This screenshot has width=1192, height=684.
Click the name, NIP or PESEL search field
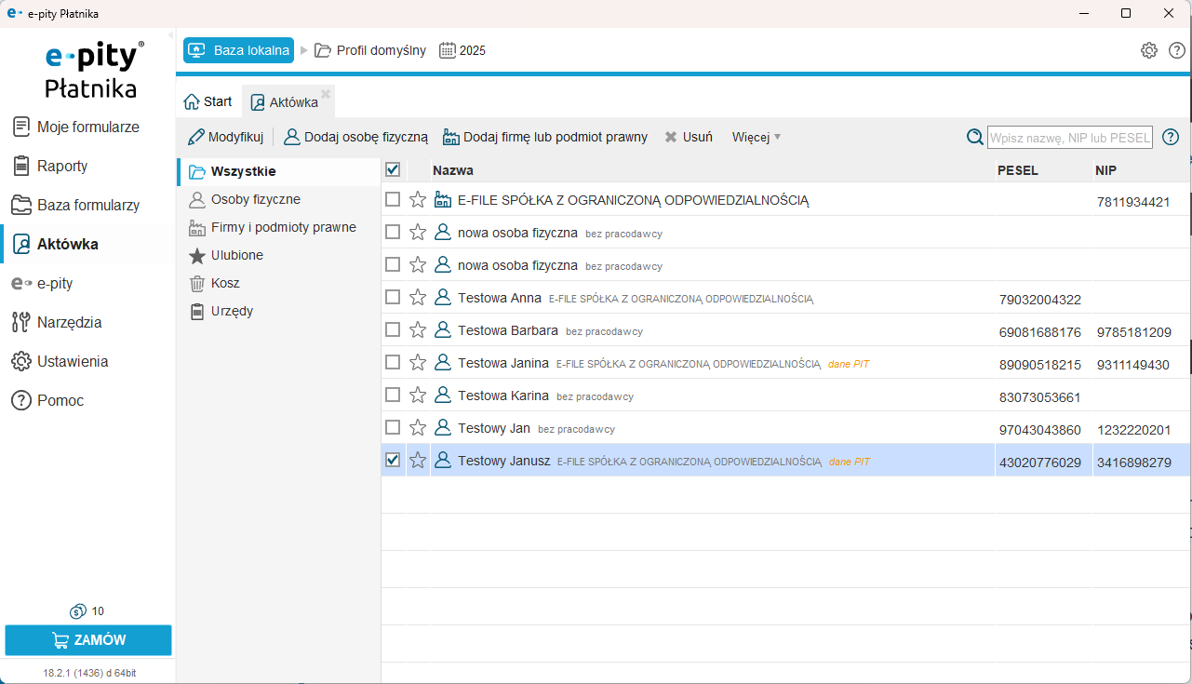pos(1069,137)
